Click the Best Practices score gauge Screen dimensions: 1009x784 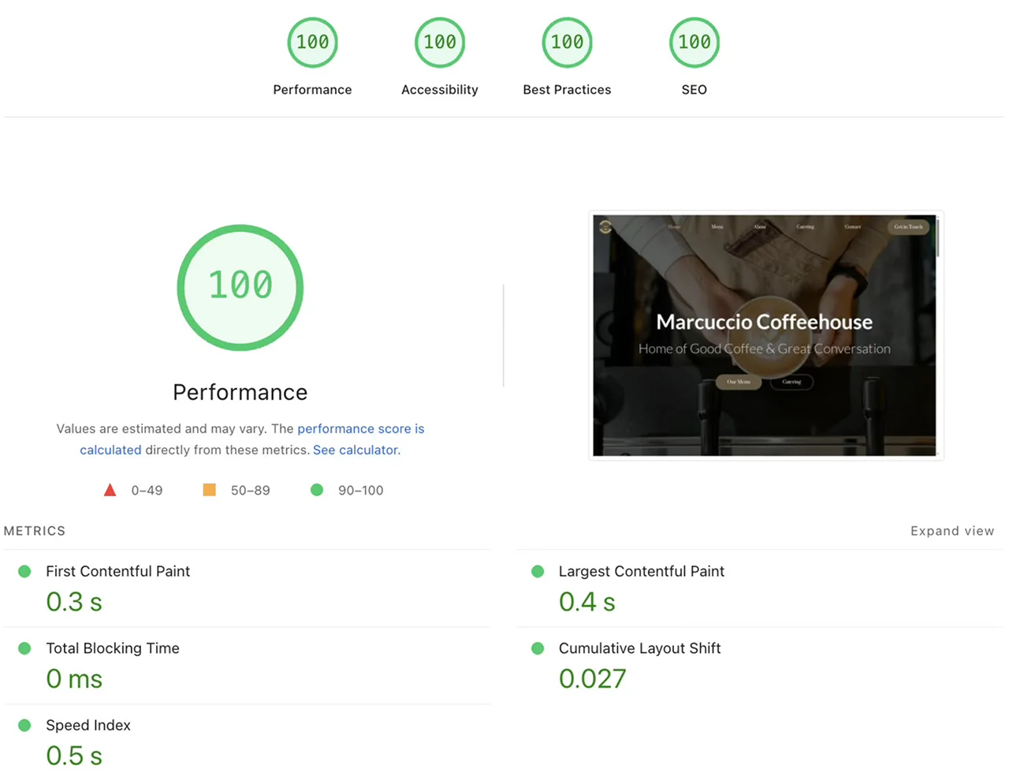coord(567,43)
